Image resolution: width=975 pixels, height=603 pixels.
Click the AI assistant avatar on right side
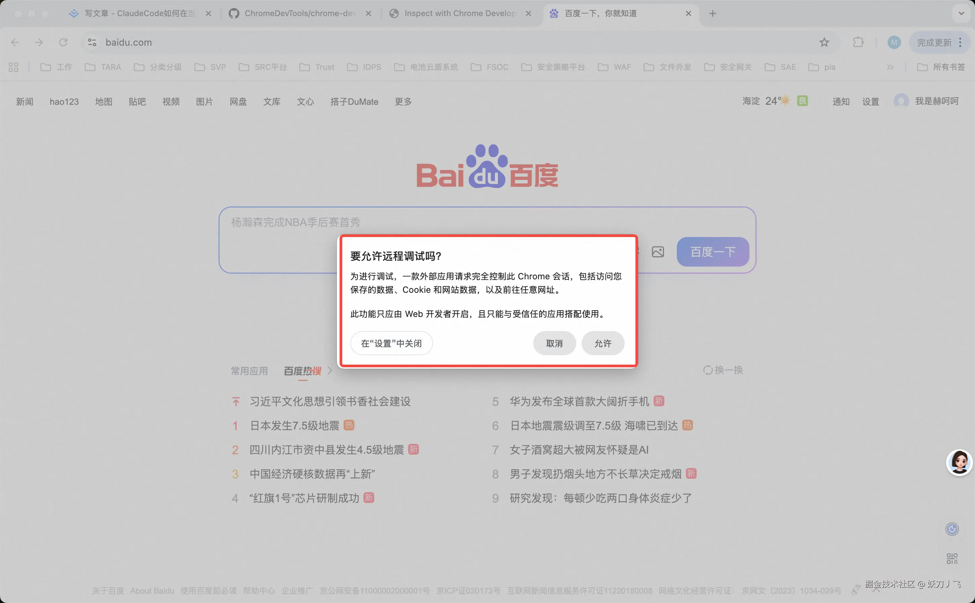click(959, 463)
